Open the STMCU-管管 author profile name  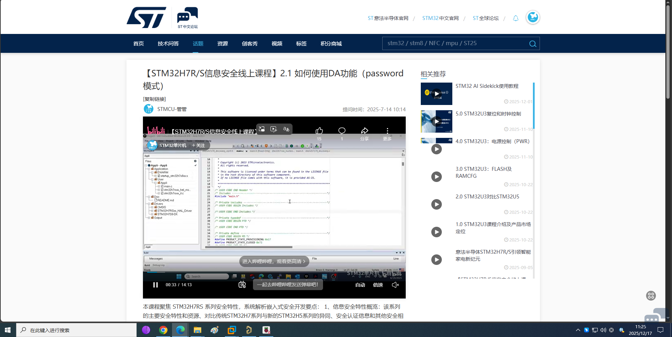[172, 109]
